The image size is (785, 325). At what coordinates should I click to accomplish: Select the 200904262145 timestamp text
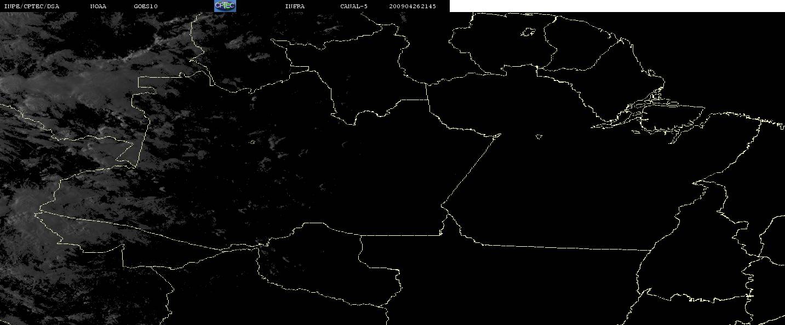412,7
